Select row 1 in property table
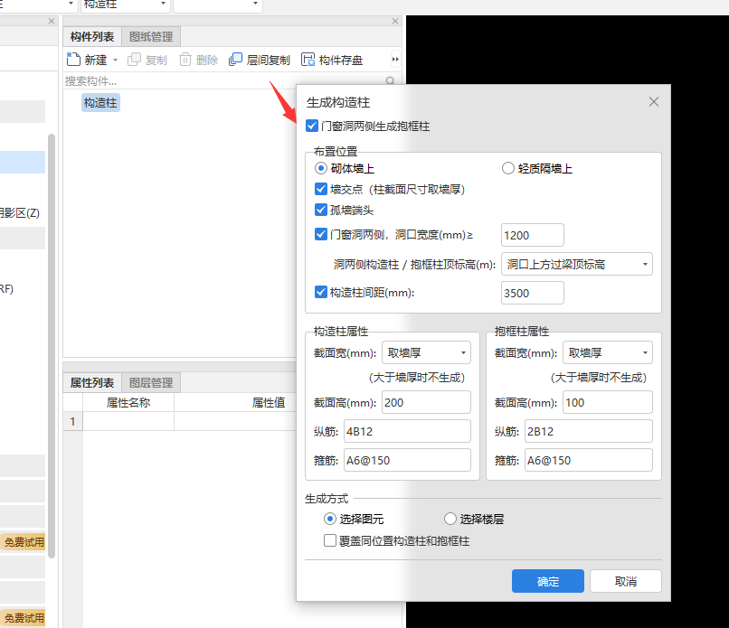This screenshot has width=729, height=628. (x=73, y=421)
